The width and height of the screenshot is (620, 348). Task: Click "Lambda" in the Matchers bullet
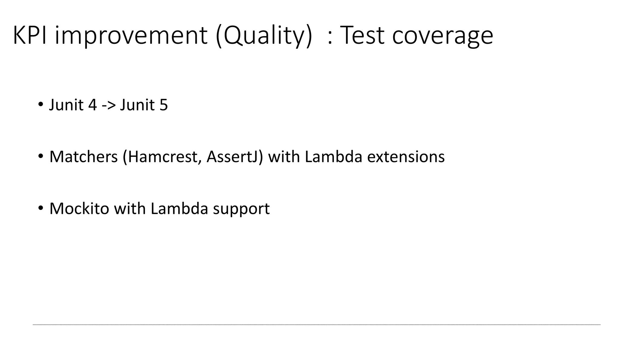333,157
